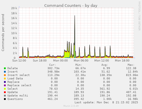Click the dark blue Replace legend swatch
This screenshot has width=142, height=109.
5,82
